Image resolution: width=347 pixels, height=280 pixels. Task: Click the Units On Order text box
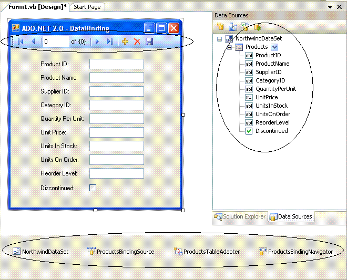[117, 160]
